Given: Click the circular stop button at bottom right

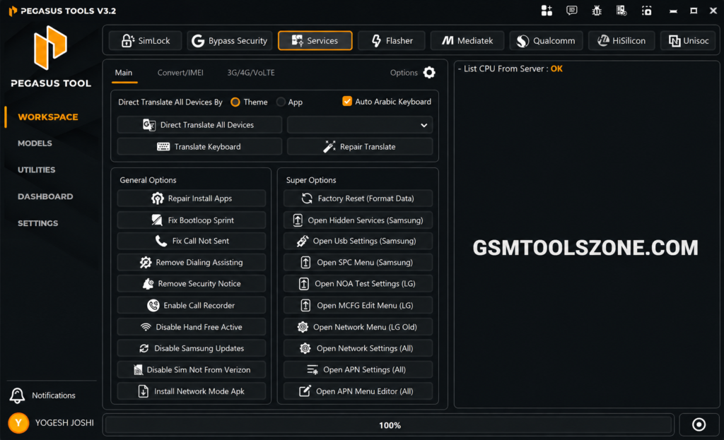Looking at the screenshot, I should click(699, 424).
